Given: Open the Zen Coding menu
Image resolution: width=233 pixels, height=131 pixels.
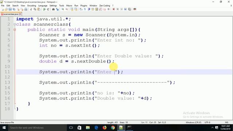Looking at the screenshot, I should pos(104,6).
